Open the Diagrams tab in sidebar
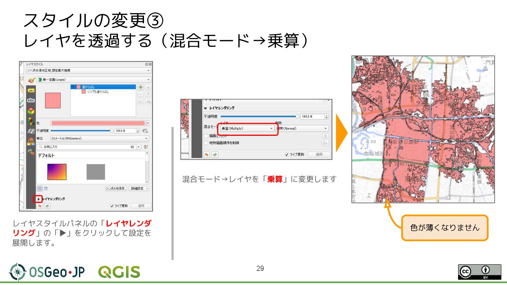The width and height of the screenshot is (507, 285). coord(31,121)
